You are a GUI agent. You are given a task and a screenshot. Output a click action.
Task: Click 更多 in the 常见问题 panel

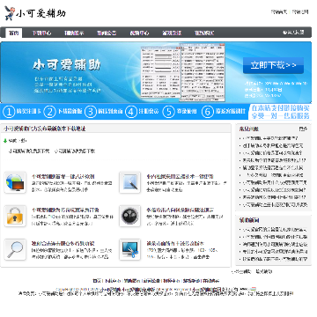click(x=303, y=129)
